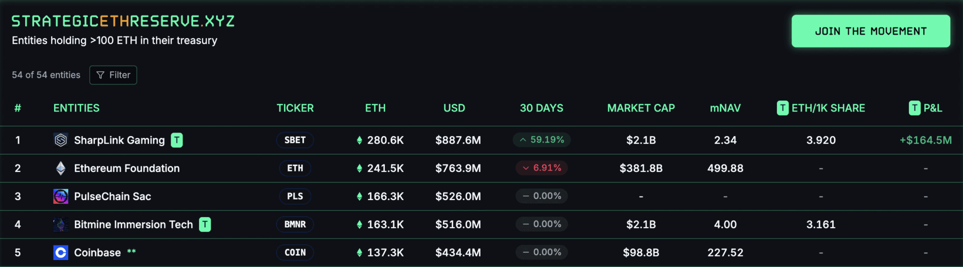Click the BMNR ticker badge
Image resolution: width=963 pixels, height=267 pixels.
tap(295, 224)
